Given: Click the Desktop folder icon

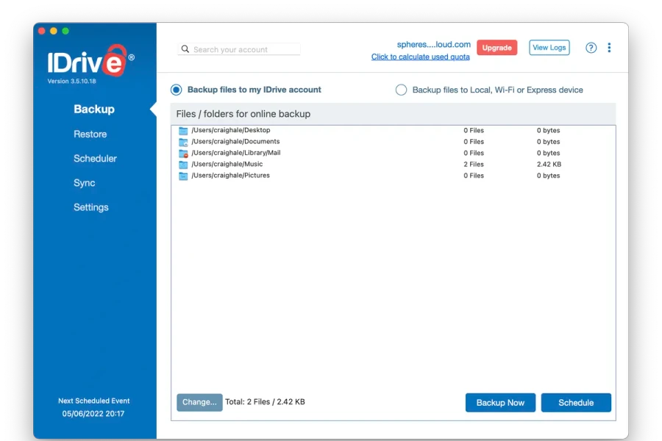Looking at the screenshot, I should [x=183, y=131].
